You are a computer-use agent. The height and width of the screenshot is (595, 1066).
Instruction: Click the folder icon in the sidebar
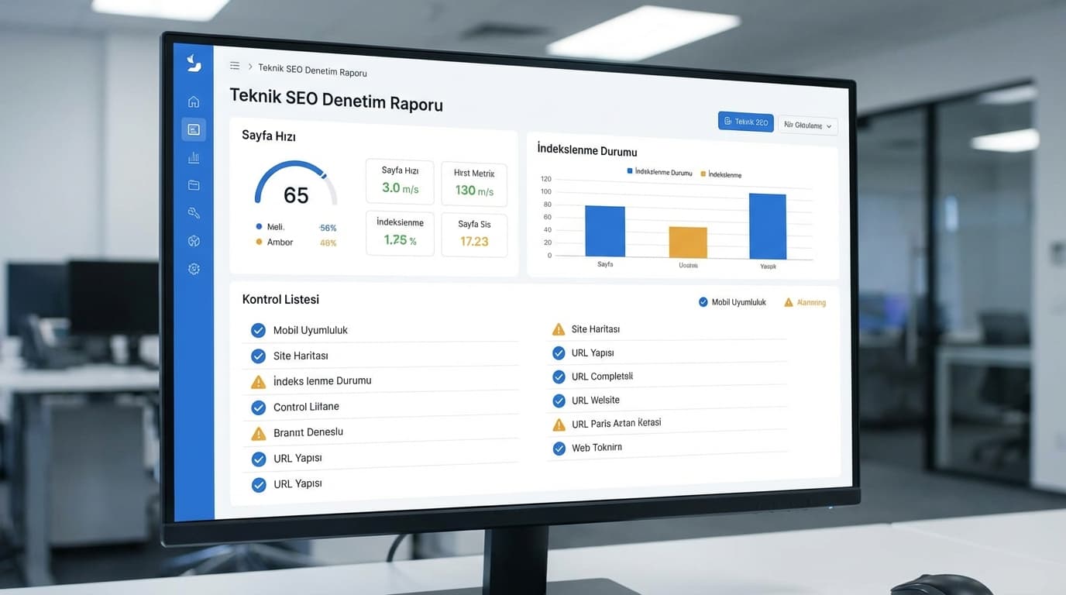tap(192, 184)
